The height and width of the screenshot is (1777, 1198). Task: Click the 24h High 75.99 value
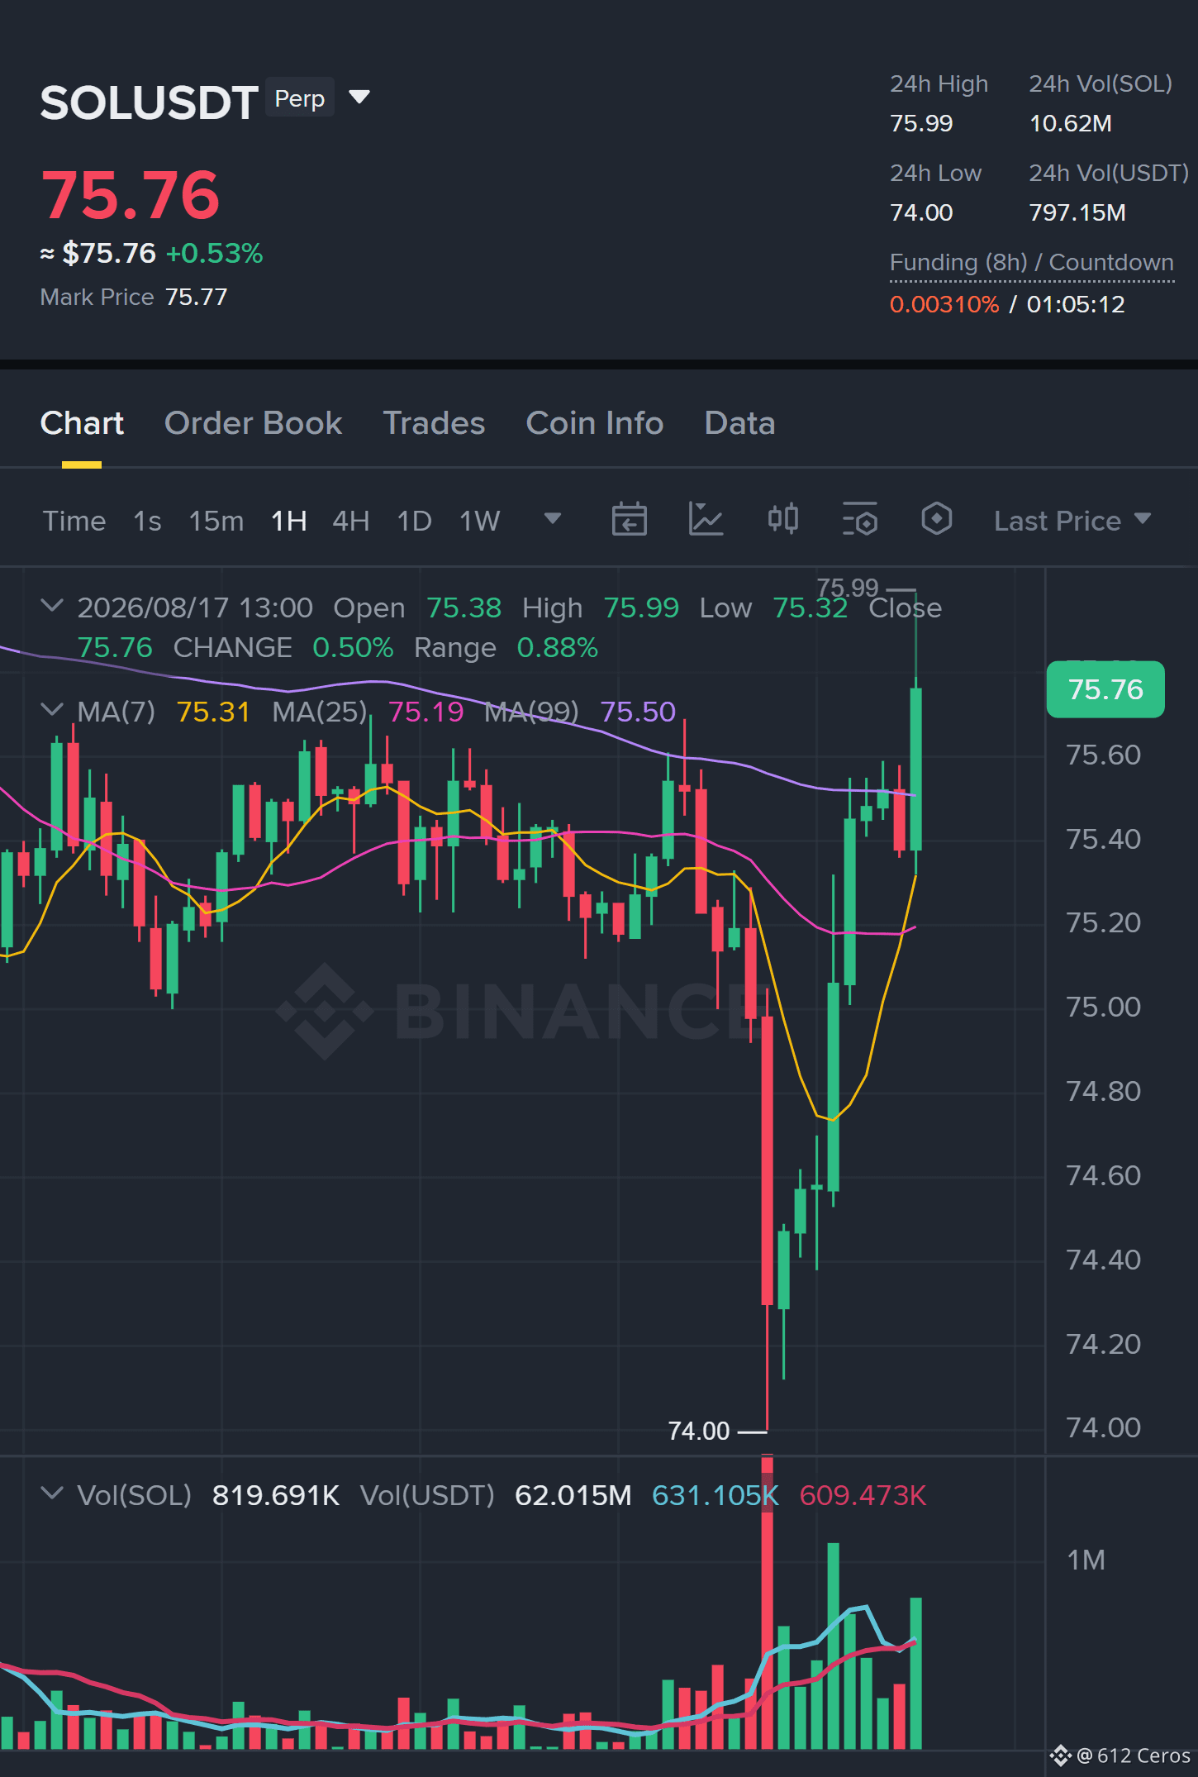pos(921,123)
